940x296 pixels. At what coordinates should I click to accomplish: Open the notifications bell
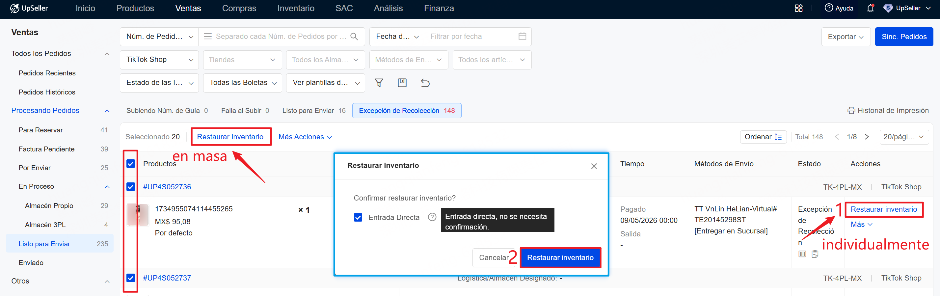870,8
